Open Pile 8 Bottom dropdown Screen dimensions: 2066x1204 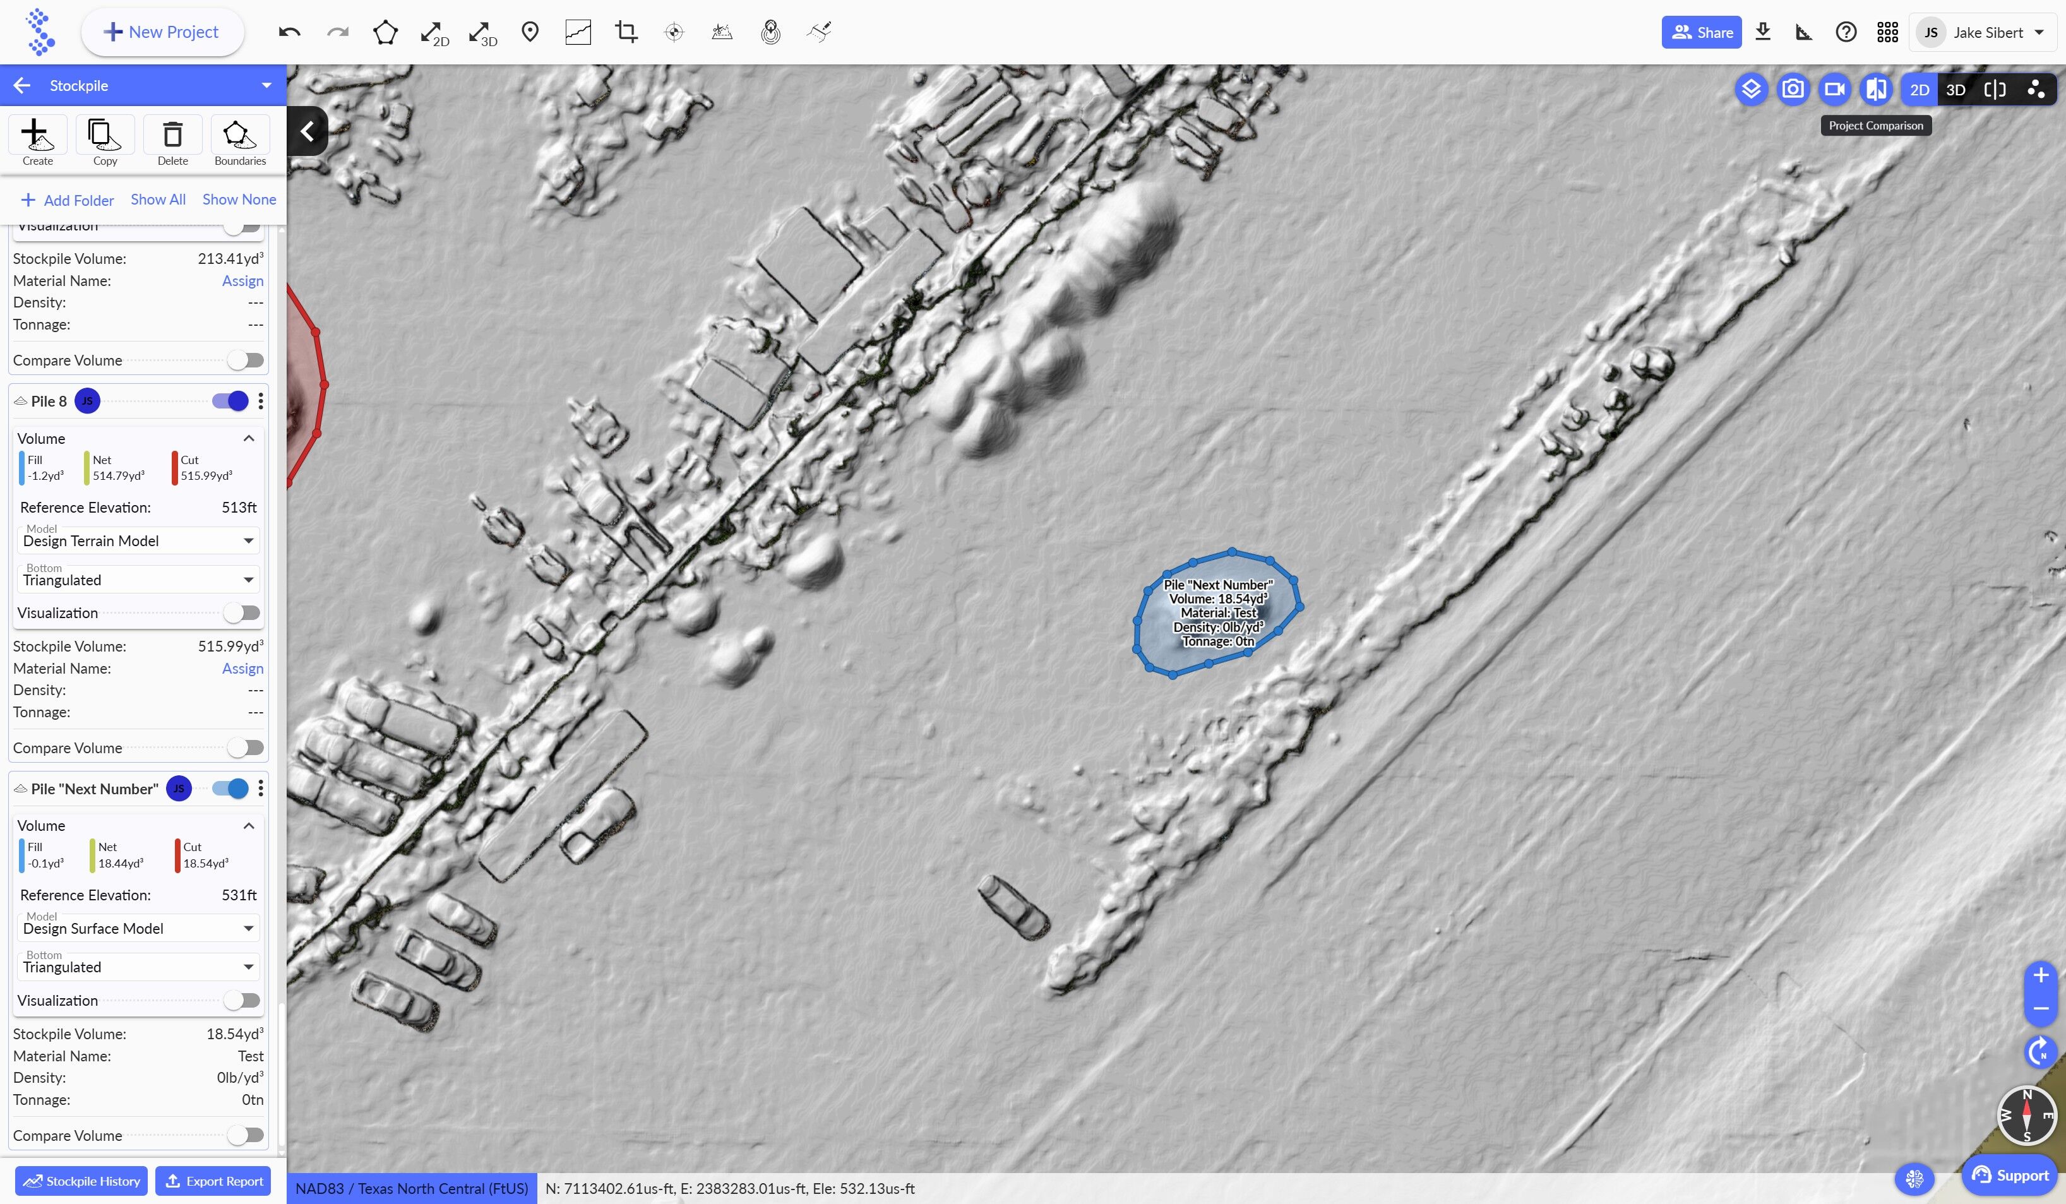[138, 580]
